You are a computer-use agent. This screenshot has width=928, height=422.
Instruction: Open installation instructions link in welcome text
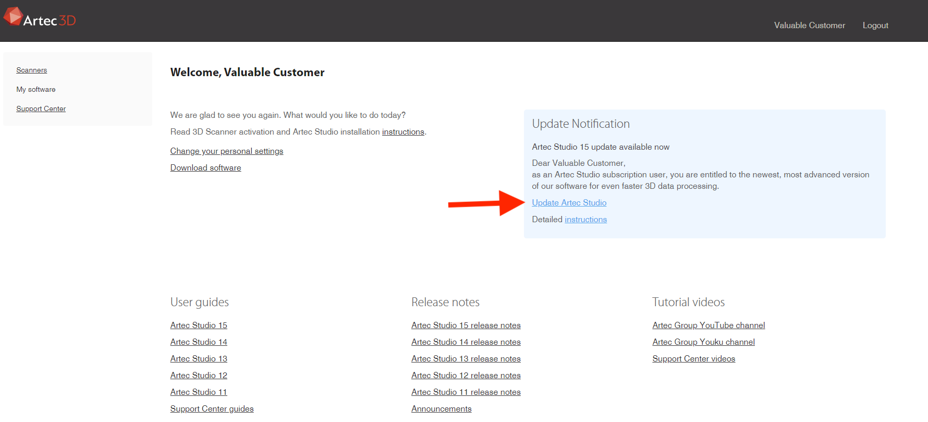tap(403, 132)
